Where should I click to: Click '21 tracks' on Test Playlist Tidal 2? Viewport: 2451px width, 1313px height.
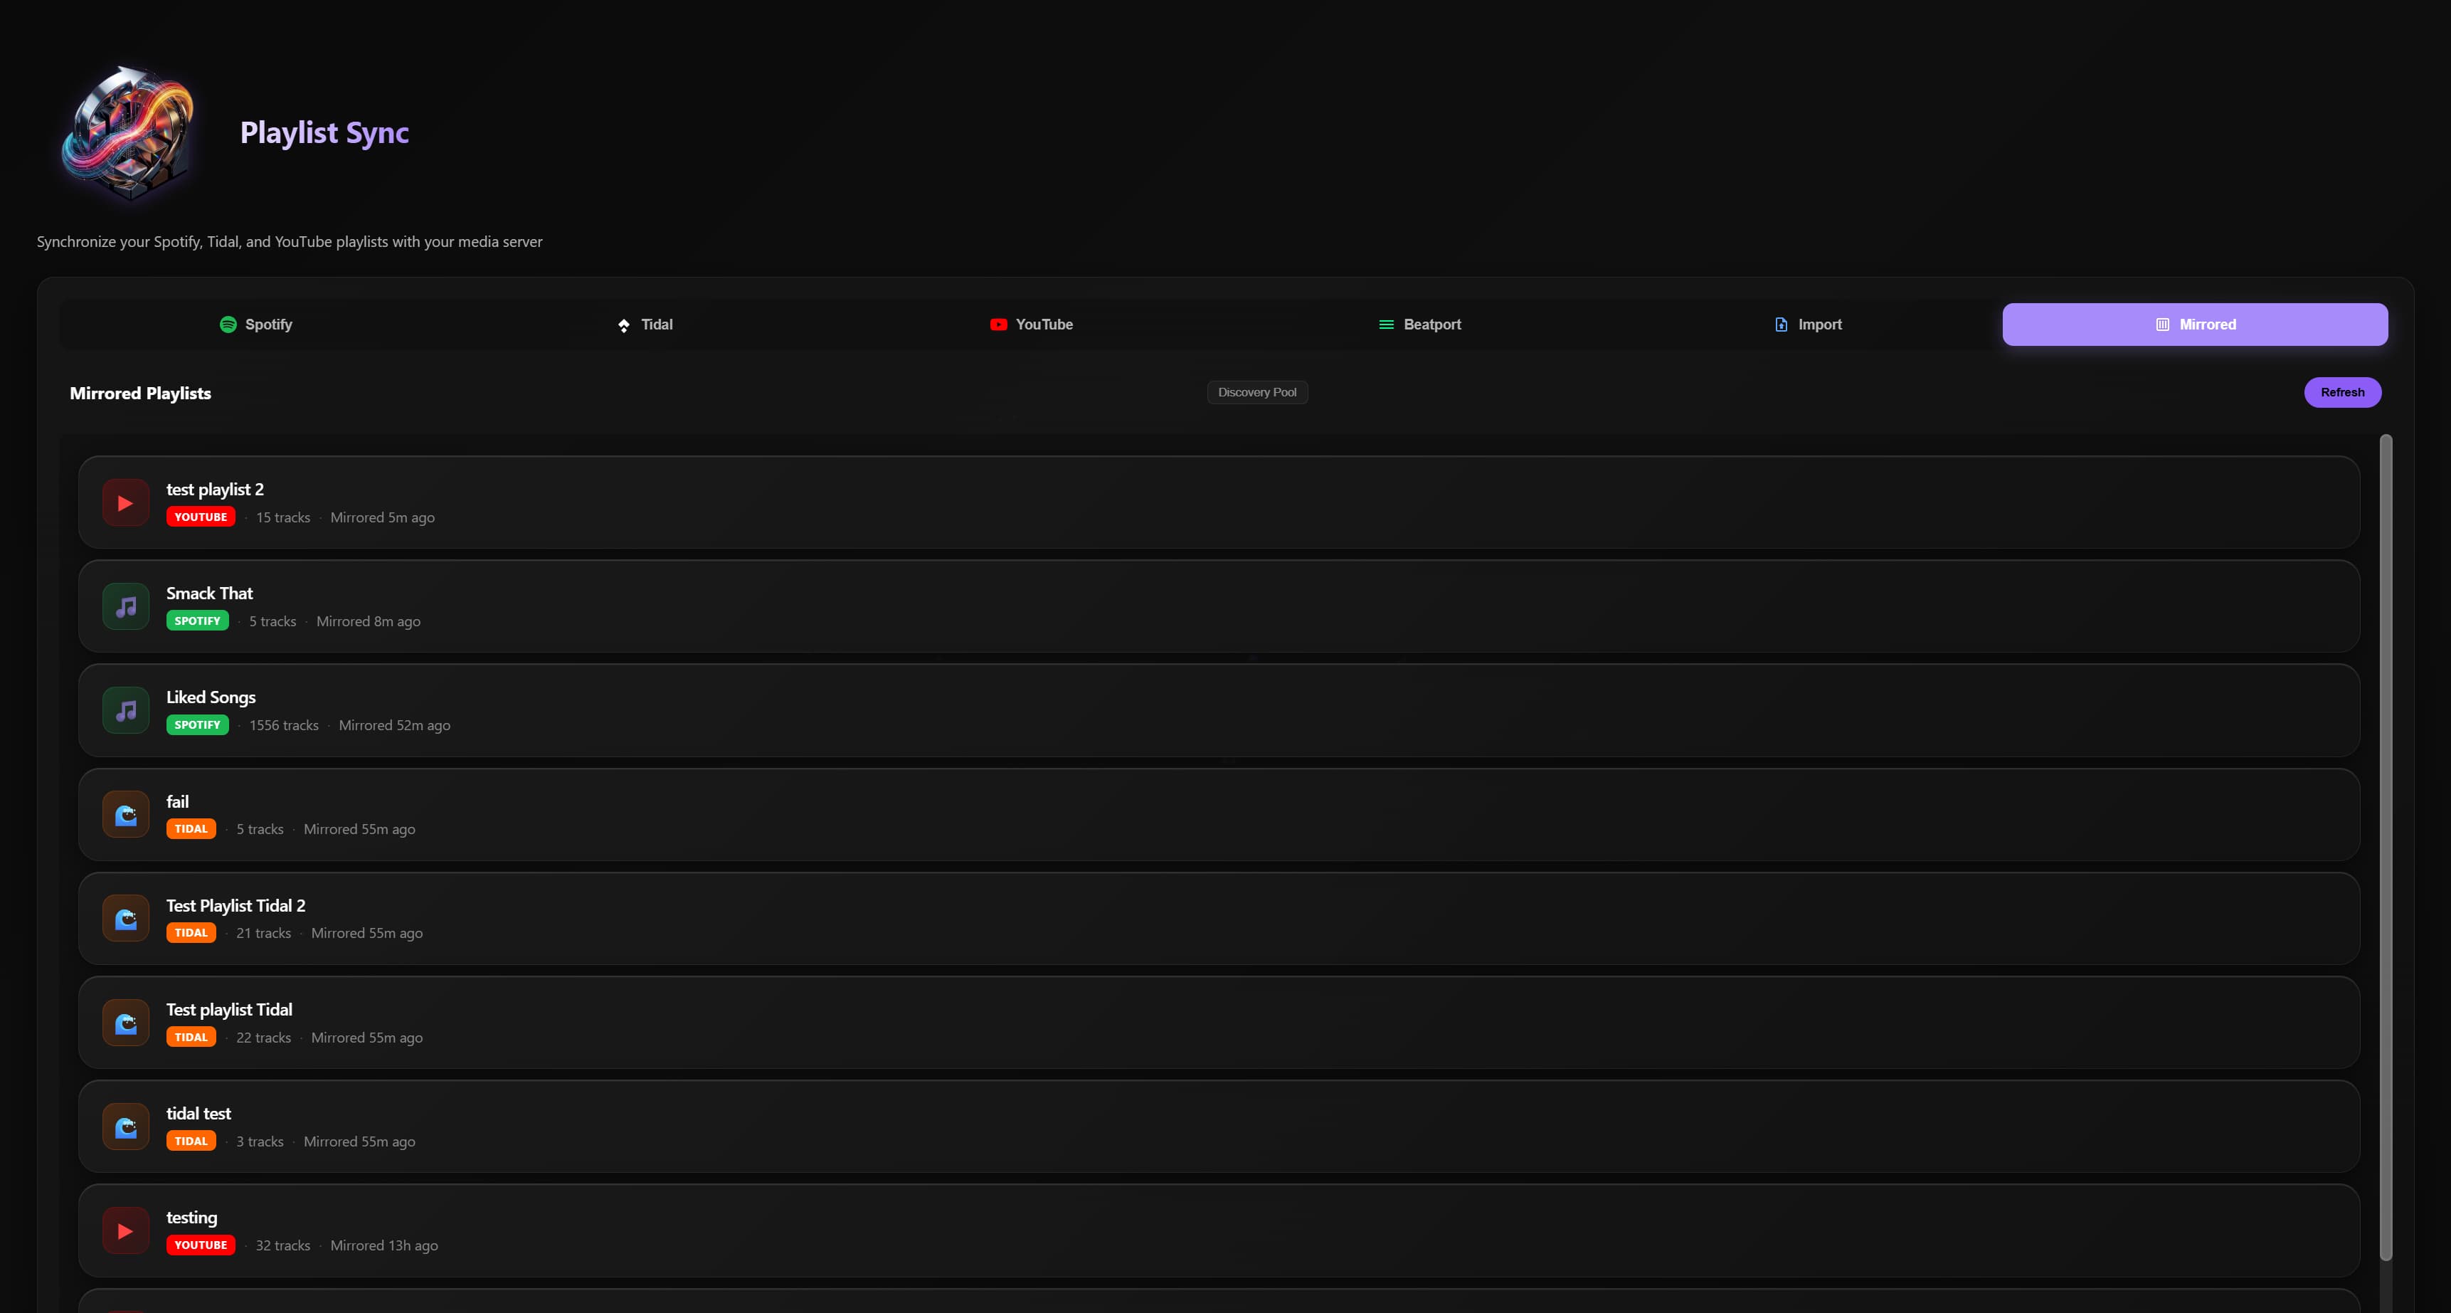(x=263, y=934)
